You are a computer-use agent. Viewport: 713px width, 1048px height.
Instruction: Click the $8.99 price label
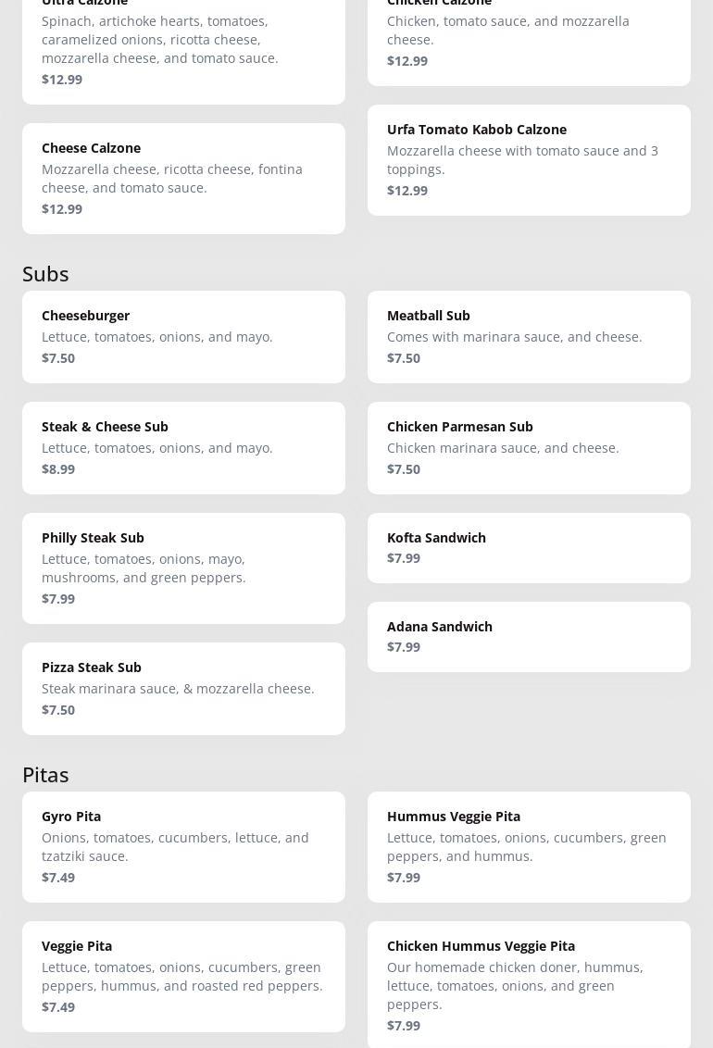tap(58, 469)
